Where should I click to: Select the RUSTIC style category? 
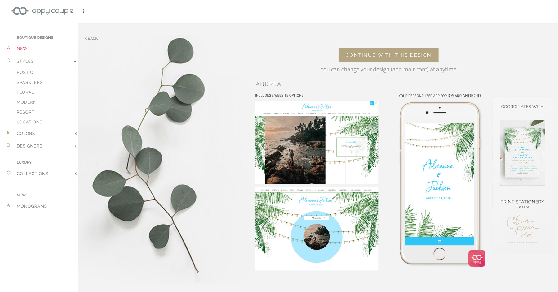coord(25,72)
